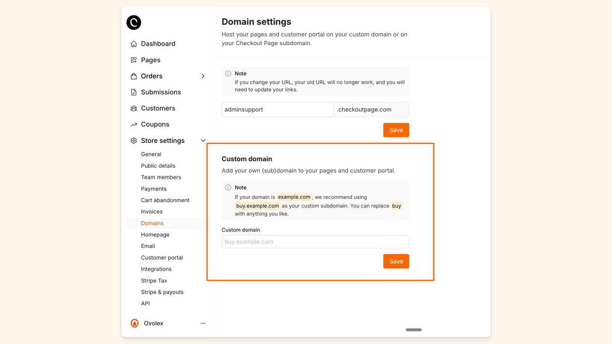The image size is (612, 344).
Task: Click the Checkout Page logo
Action: 133,22
